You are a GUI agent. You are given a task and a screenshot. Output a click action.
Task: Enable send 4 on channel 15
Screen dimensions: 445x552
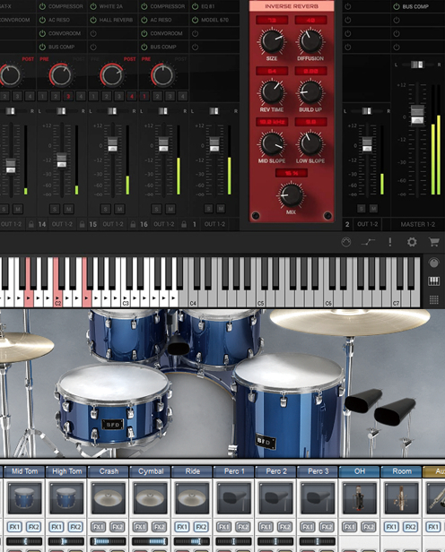(132, 96)
